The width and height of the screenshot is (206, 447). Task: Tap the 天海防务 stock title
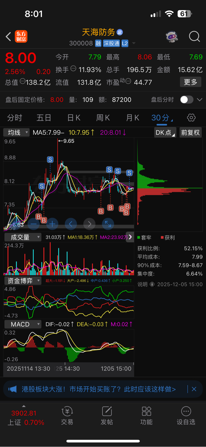(x=98, y=32)
